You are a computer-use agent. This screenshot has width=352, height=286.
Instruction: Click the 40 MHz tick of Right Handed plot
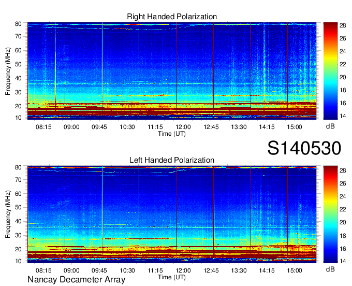point(18,78)
